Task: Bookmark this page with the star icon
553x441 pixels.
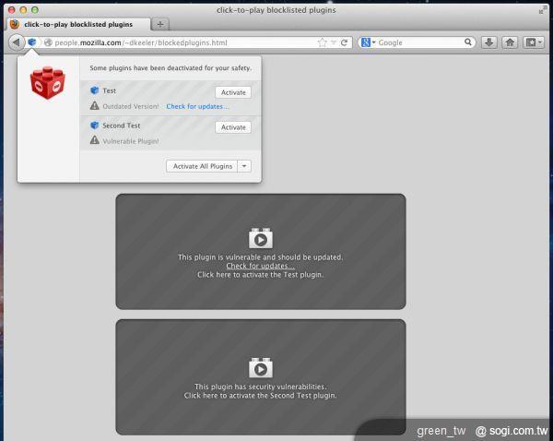Action: pyautogui.click(x=322, y=42)
